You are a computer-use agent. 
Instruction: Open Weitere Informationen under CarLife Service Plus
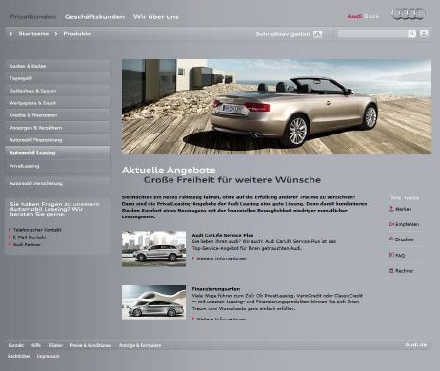221,258
